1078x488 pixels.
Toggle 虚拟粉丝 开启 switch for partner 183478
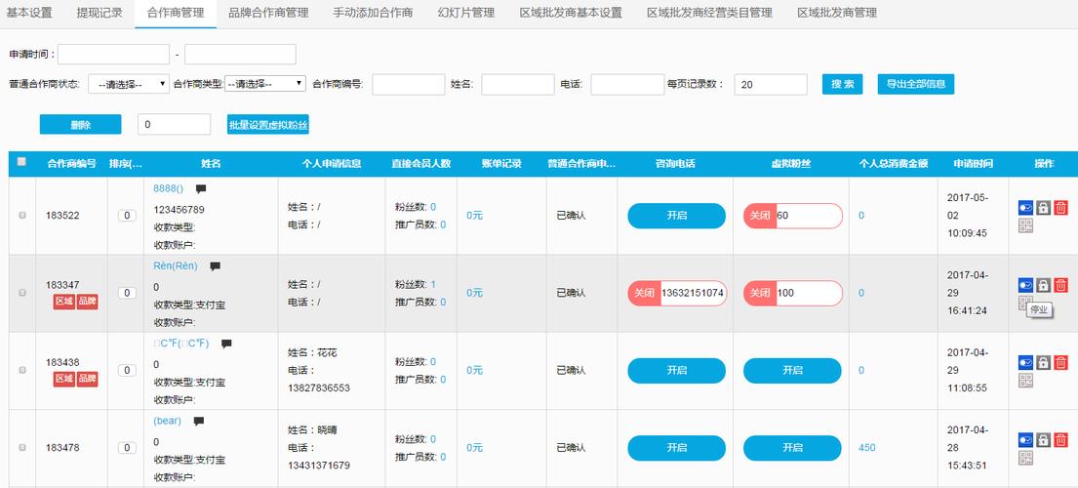coord(792,447)
